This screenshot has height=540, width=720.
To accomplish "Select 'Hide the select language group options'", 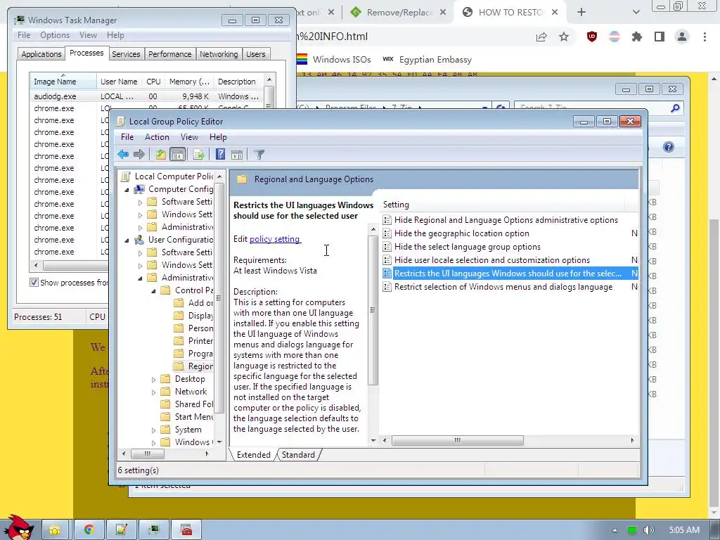I will [467, 247].
